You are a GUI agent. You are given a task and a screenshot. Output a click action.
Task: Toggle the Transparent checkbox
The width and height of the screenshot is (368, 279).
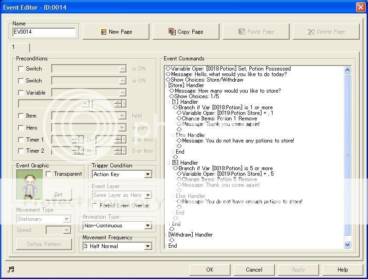49,174
